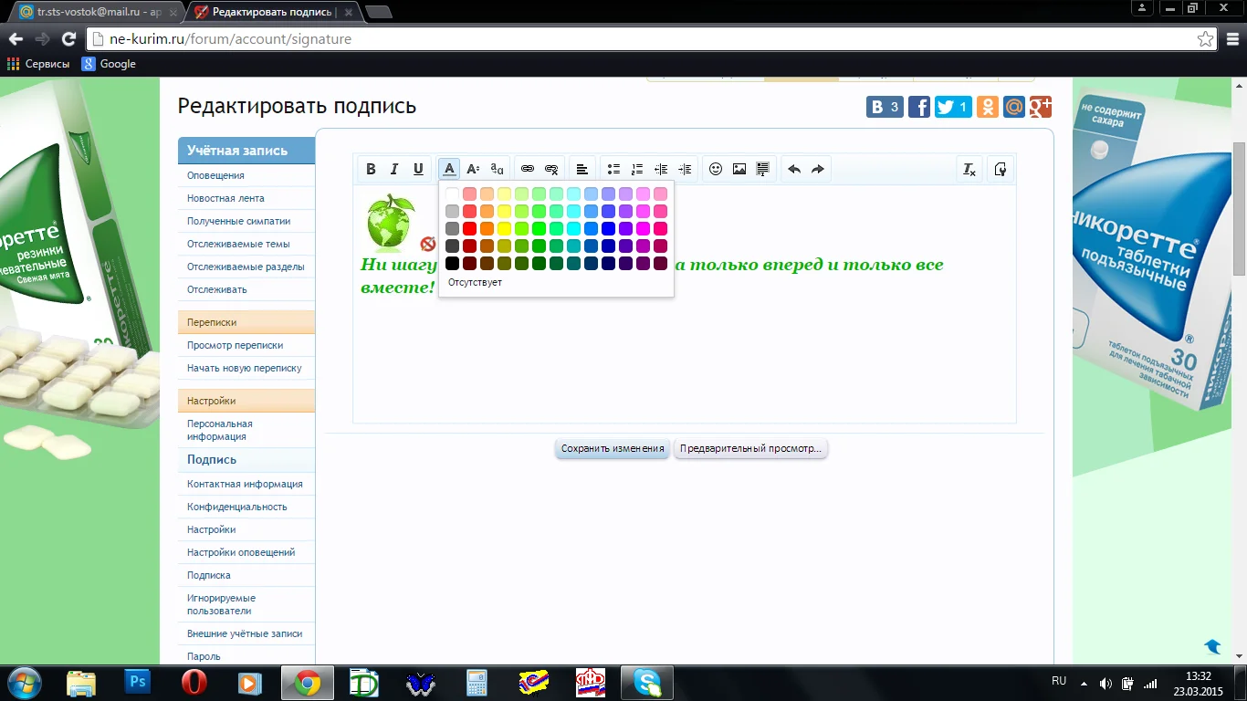Reload the current page
The image size is (1247, 701).
pyautogui.click(x=68, y=39)
